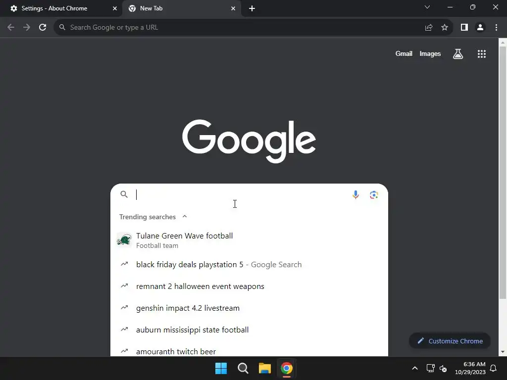
Task: Click the magnifier icon in Google search box
Action: point(124,194)
